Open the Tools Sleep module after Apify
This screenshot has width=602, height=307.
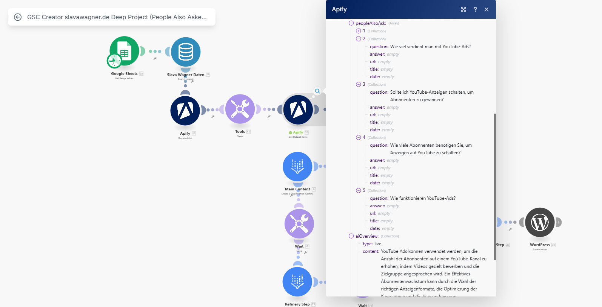coord(240,109)
